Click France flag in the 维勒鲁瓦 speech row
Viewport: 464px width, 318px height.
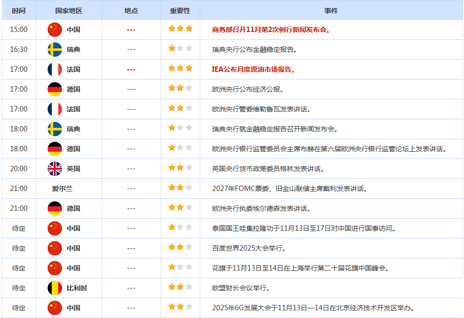(x=55, y=109)
